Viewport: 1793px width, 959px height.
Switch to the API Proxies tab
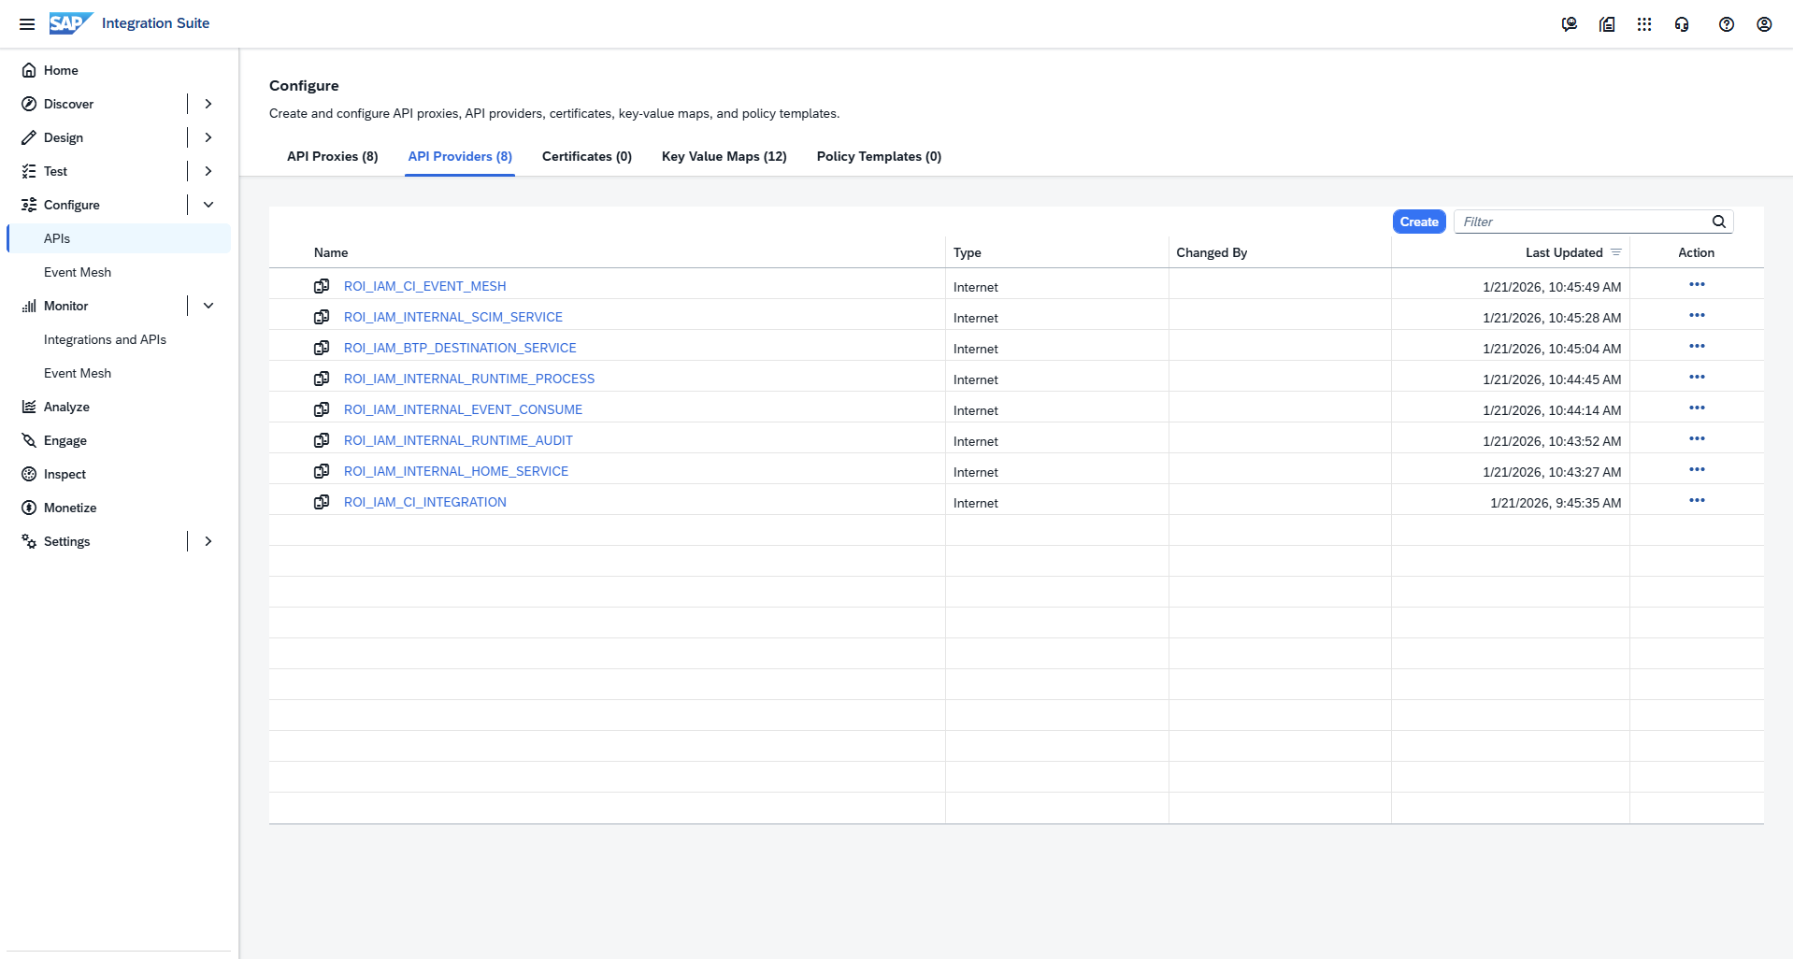click(x=332, y=156)
